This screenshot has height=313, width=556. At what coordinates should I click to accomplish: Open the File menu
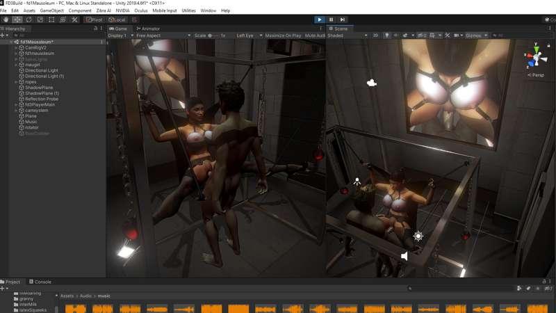pos(3,10)
